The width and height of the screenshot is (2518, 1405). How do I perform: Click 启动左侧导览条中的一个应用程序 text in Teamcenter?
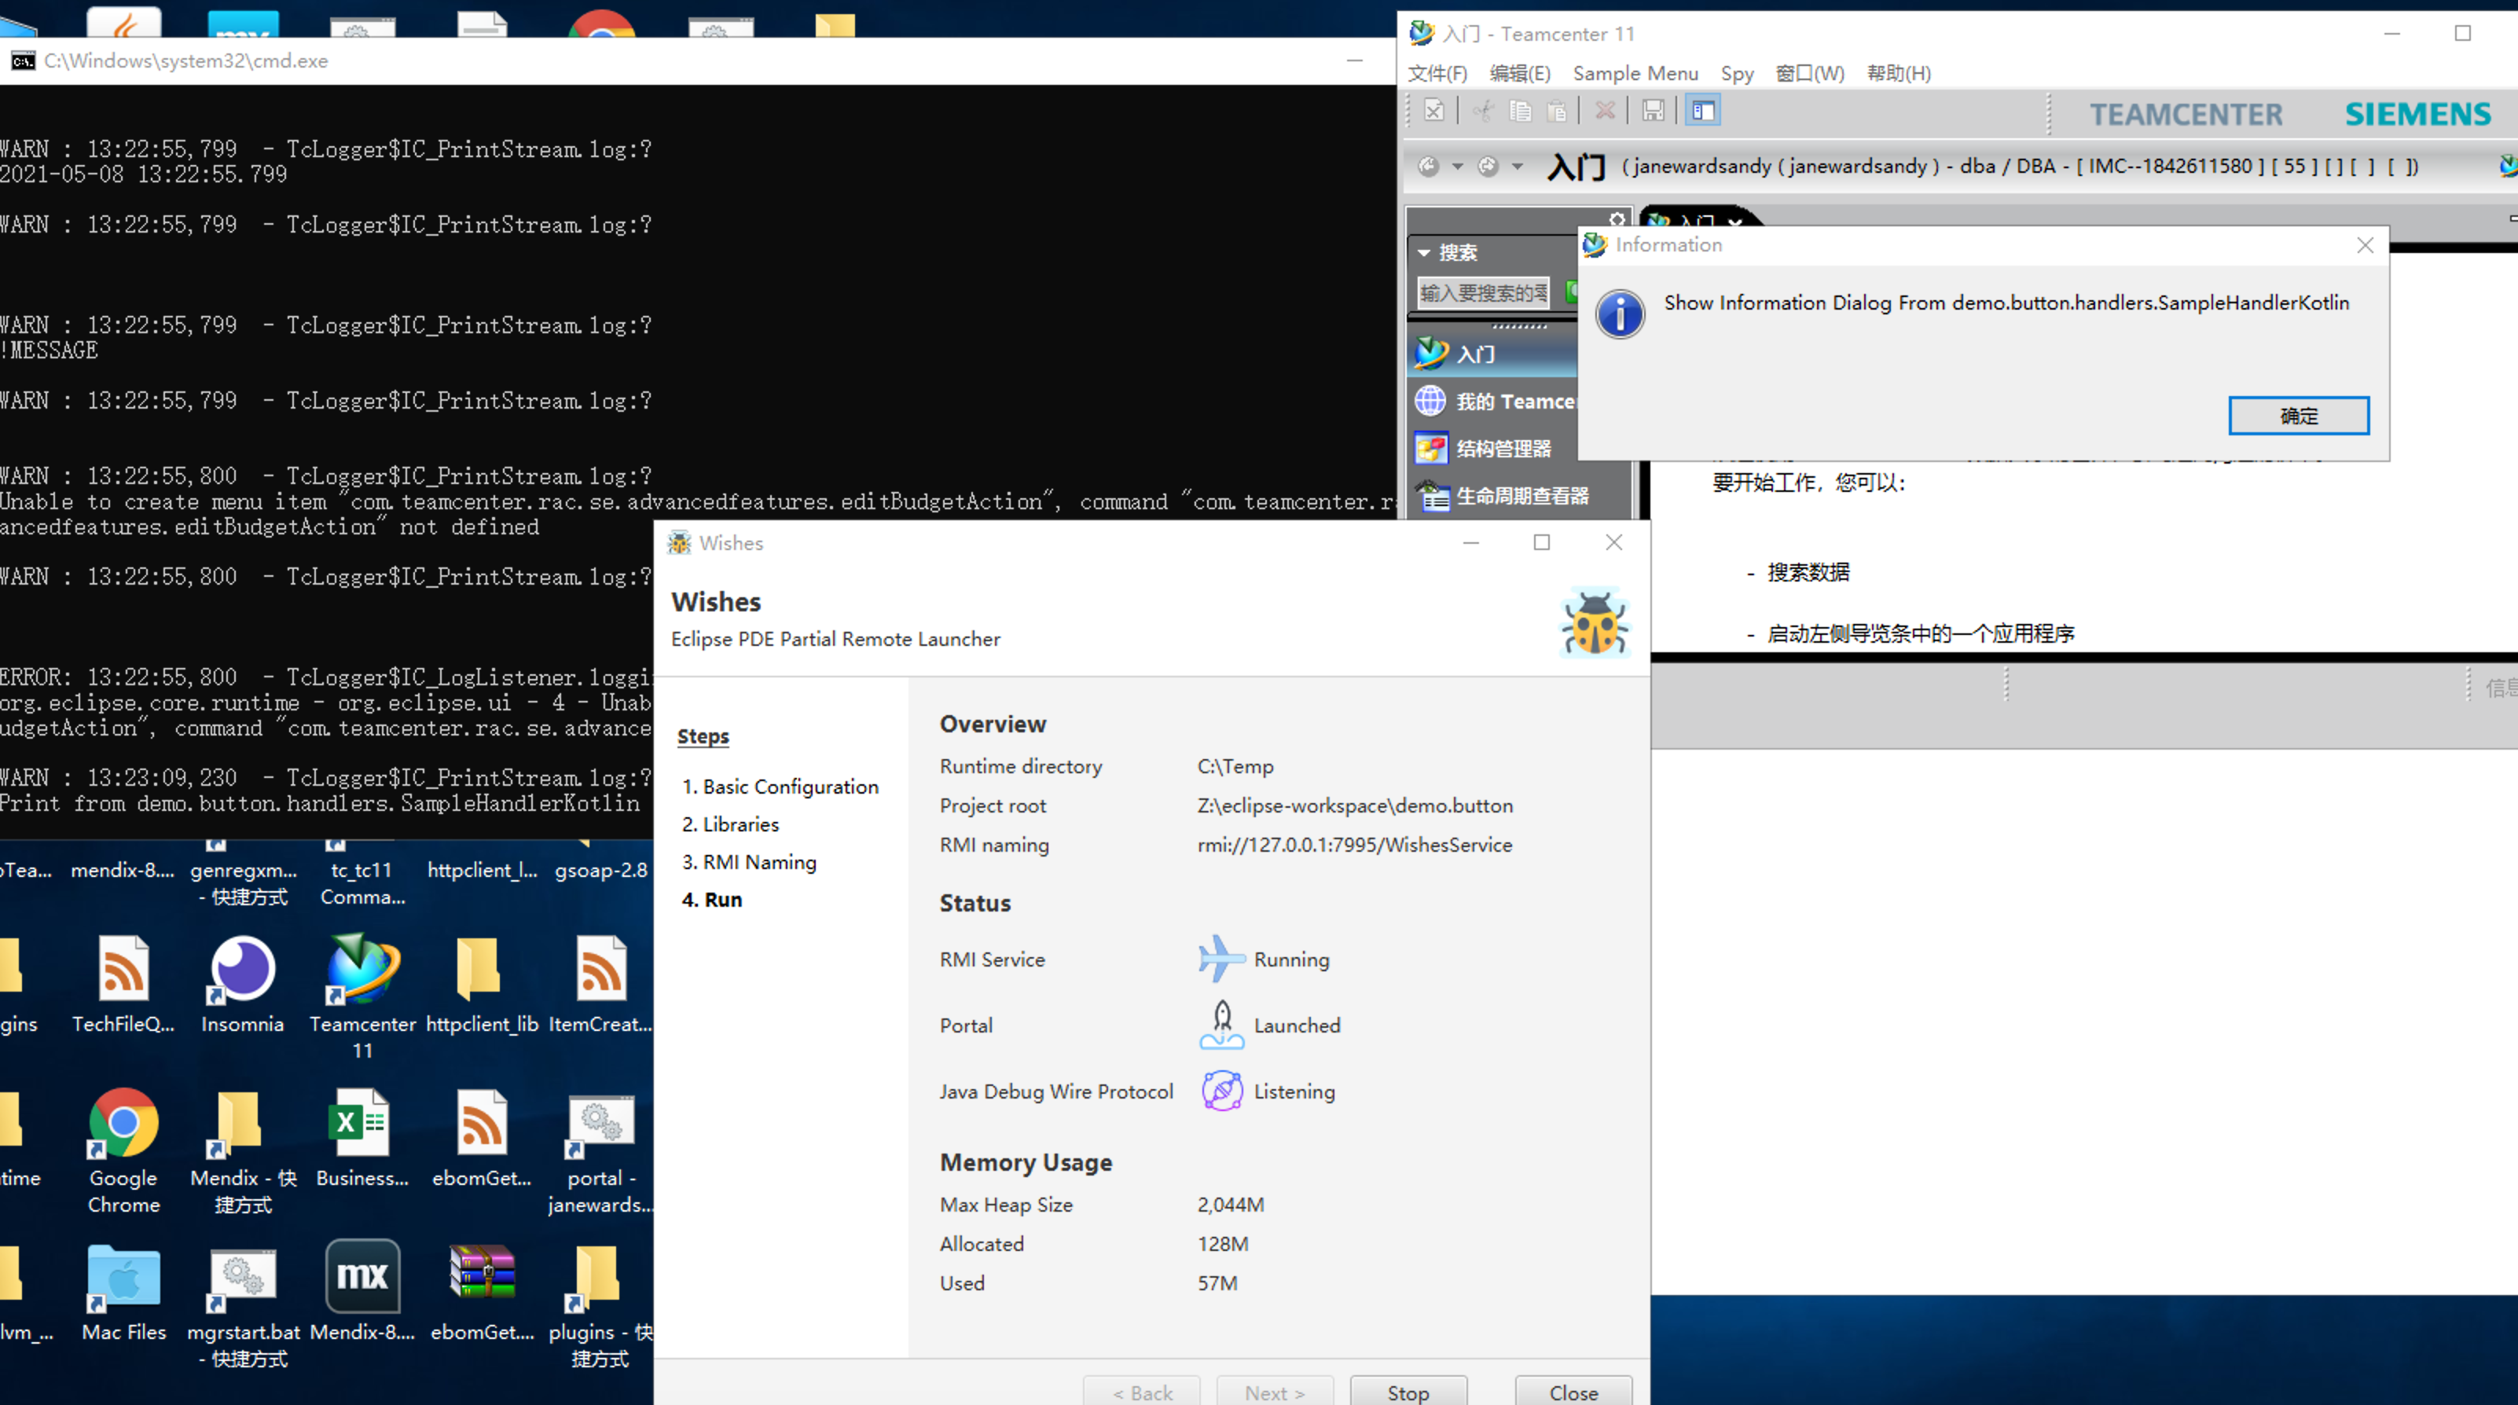[1921, 634]
